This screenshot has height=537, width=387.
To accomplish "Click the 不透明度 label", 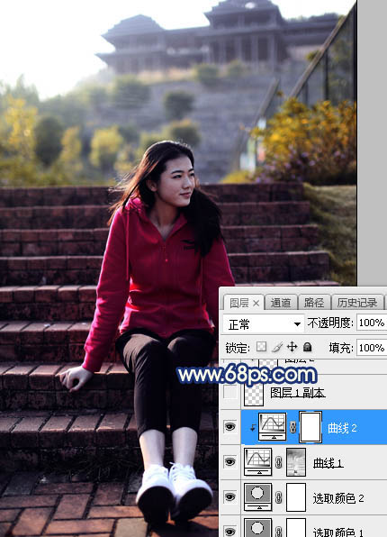I will pyautogui.click(x=330, y=323).
